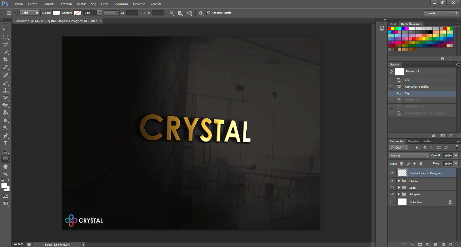Select the Paint Bucket tool
461x247 pixels.
pos(5,113)
